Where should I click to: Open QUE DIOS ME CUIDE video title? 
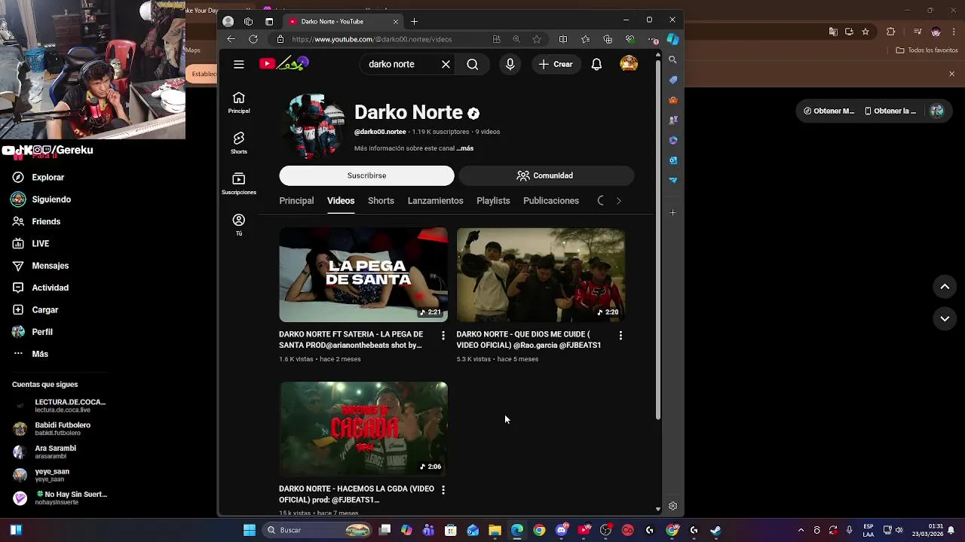pos(528,340)
